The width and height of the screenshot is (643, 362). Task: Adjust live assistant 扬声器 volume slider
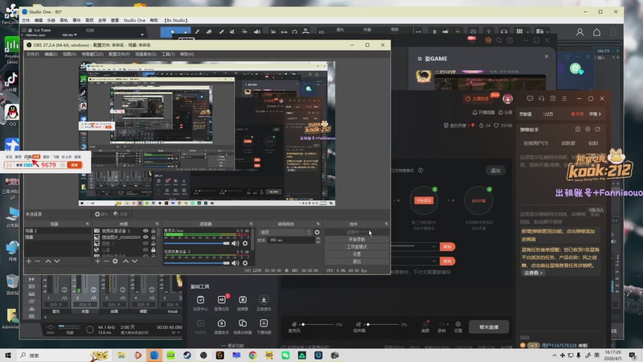[383, 325]
